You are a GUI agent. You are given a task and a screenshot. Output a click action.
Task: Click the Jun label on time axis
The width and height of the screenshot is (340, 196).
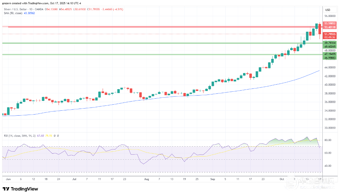8,179
